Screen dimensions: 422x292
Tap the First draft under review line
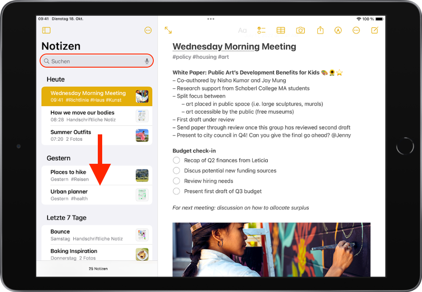[204, 120]
